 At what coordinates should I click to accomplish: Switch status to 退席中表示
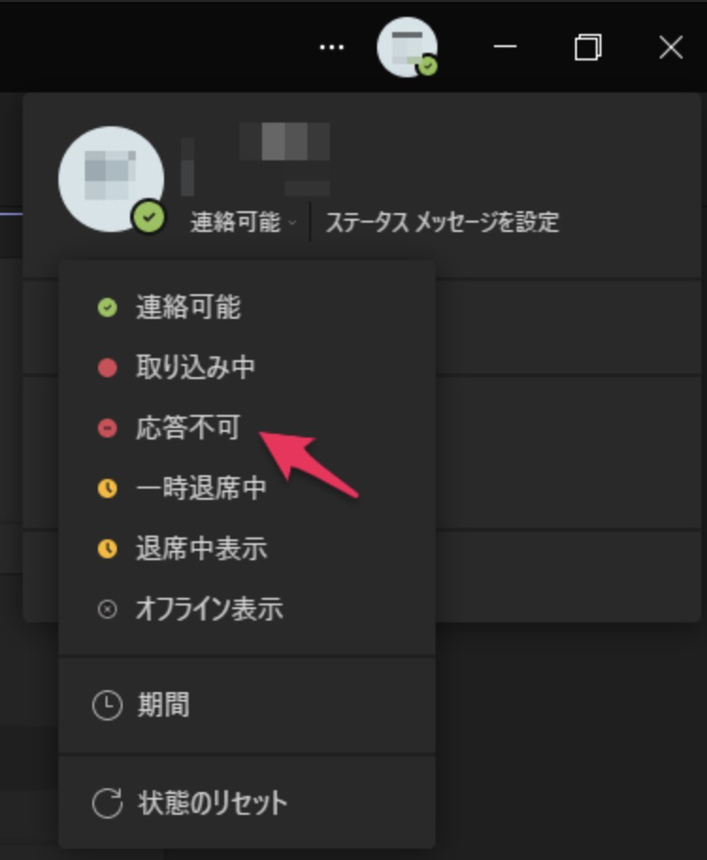click(x=247, y=549)
